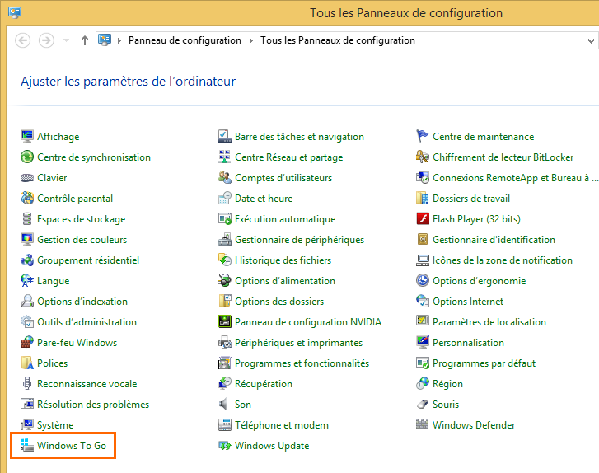599x473 pixels.
Task: Click the Comptes d'utilisateurs icon
Action: (225, 177)
